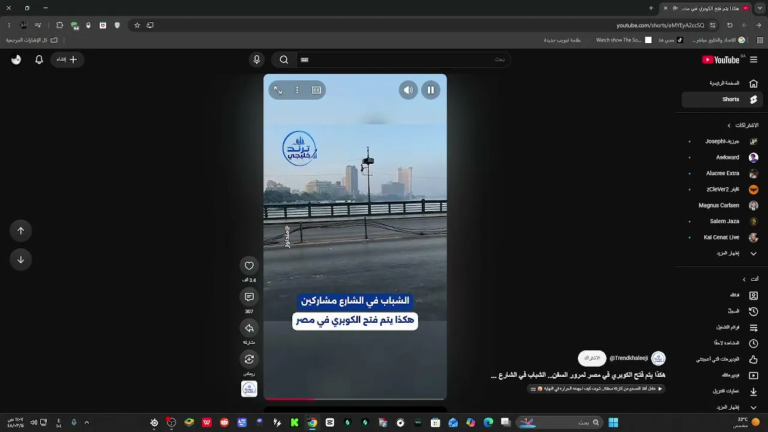Seek along the red Shorts progress bar

point(355,398)
